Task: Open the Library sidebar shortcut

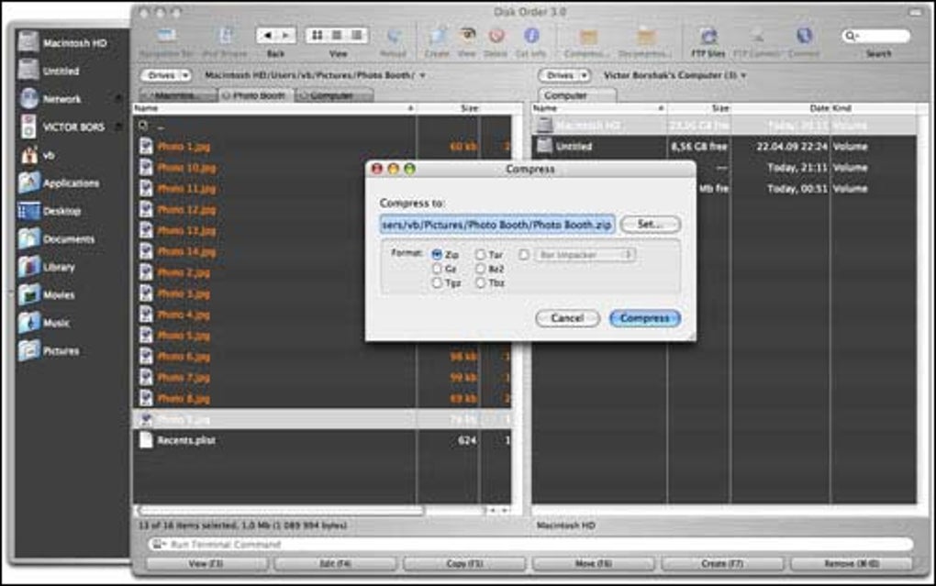Action: pos(47,267)
